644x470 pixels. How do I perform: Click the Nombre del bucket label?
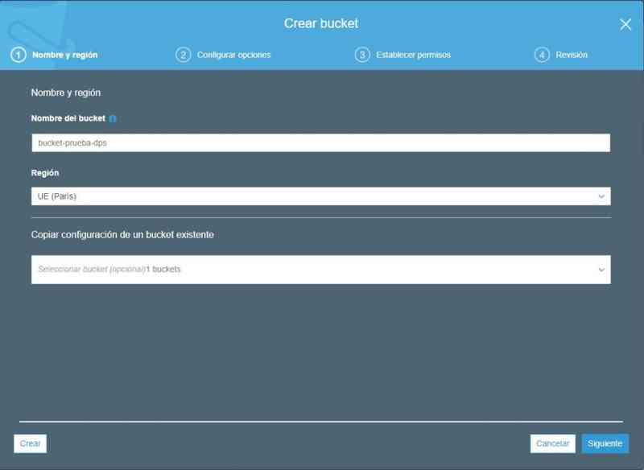coord(68,118)
